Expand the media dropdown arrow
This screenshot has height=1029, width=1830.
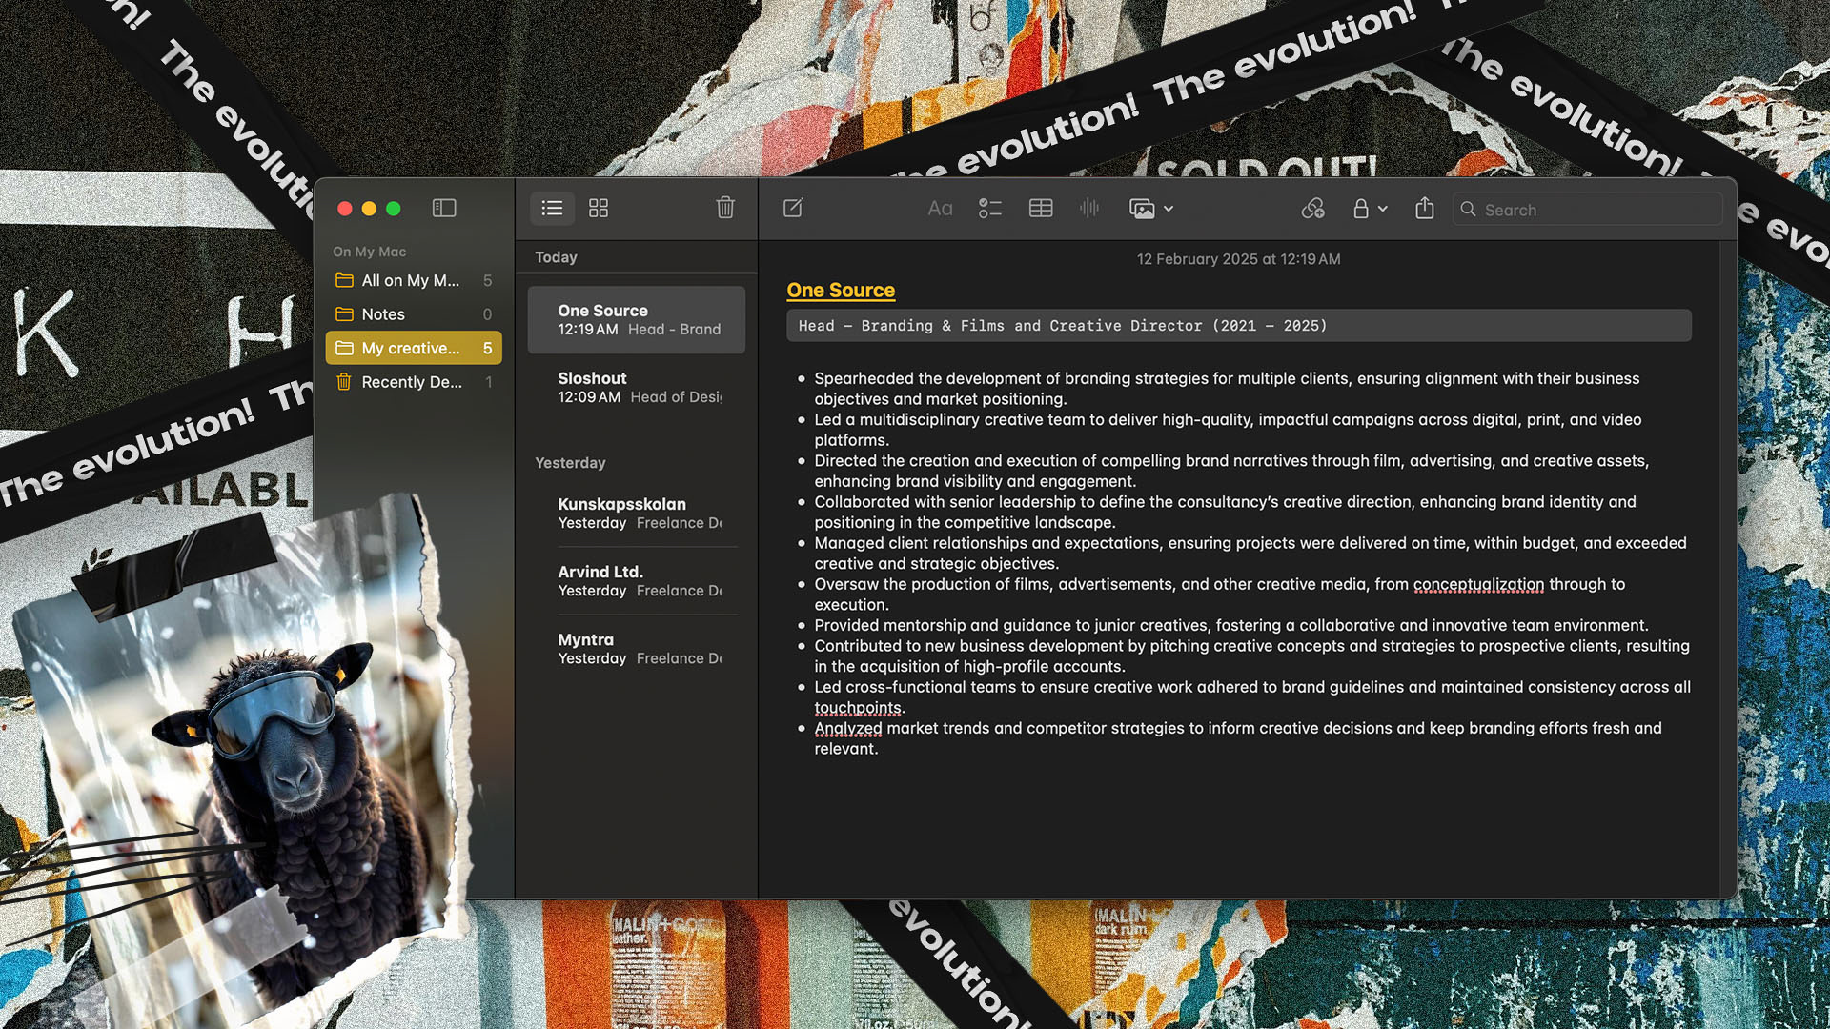click(1169, 209)
